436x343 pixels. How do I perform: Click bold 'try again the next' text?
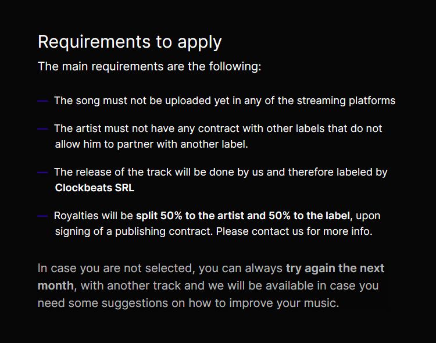[x=335, y=269]
